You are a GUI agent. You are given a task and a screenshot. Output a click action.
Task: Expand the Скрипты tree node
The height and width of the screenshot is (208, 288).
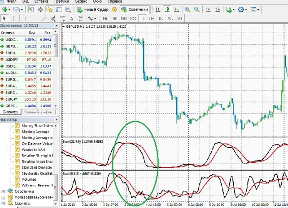click(3, 204)
